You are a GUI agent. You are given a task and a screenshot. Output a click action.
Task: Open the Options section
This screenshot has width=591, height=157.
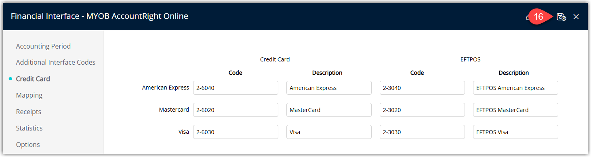coord(28,145)
